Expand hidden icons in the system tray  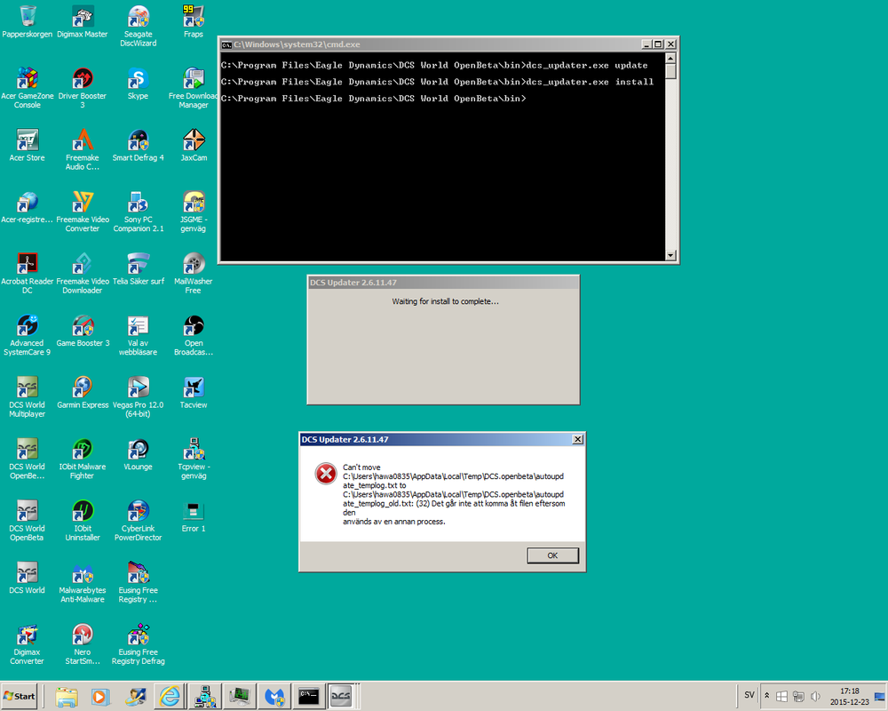tap(765, 696)
